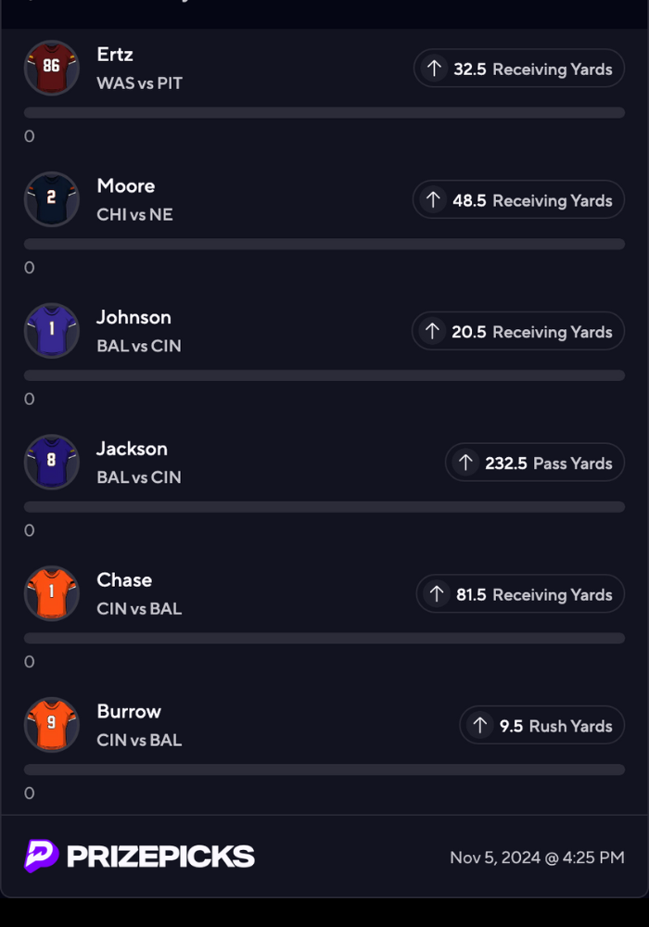Click Jackson's purple number 8 jersey icon
Image resolution: width=649 pixels, height=927 pixels.
(x=52, y=462)
